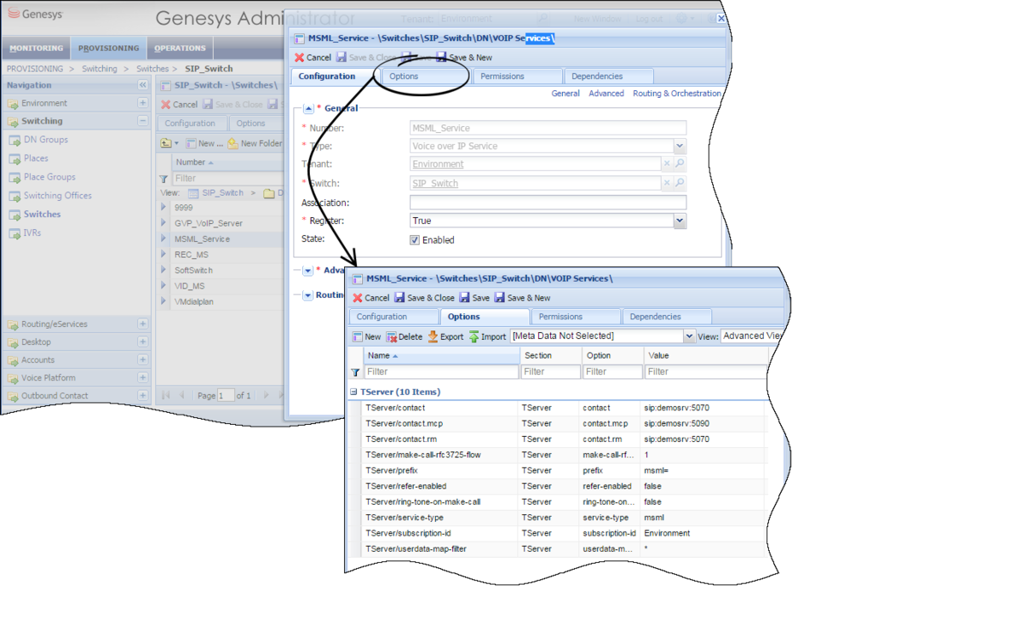Click the Association input field
Viewport: 1022px width, 642px height.
548,203
